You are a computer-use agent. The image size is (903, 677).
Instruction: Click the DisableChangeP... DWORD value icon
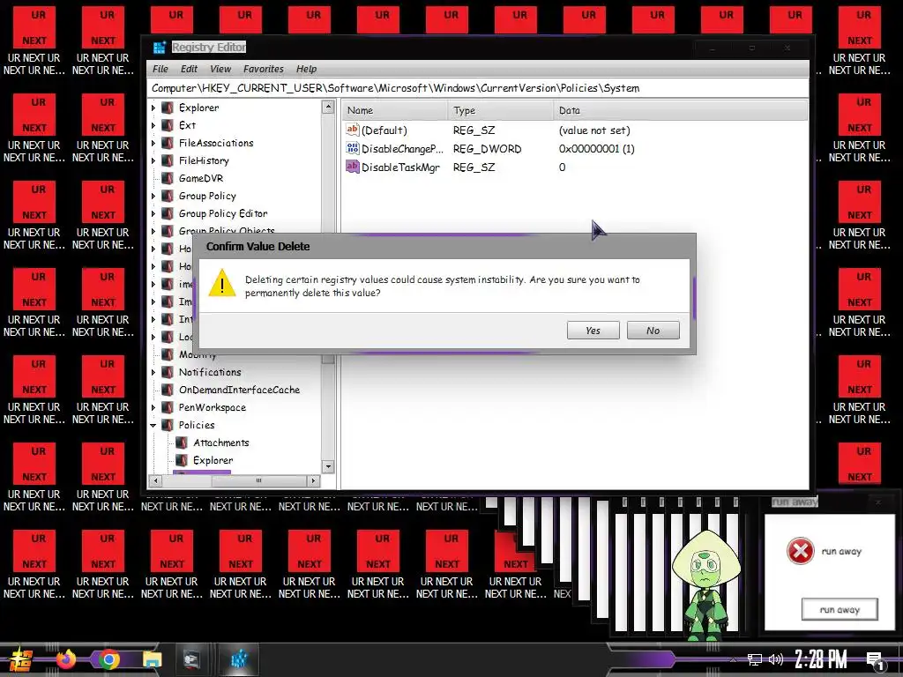click(x=353, y=148)
